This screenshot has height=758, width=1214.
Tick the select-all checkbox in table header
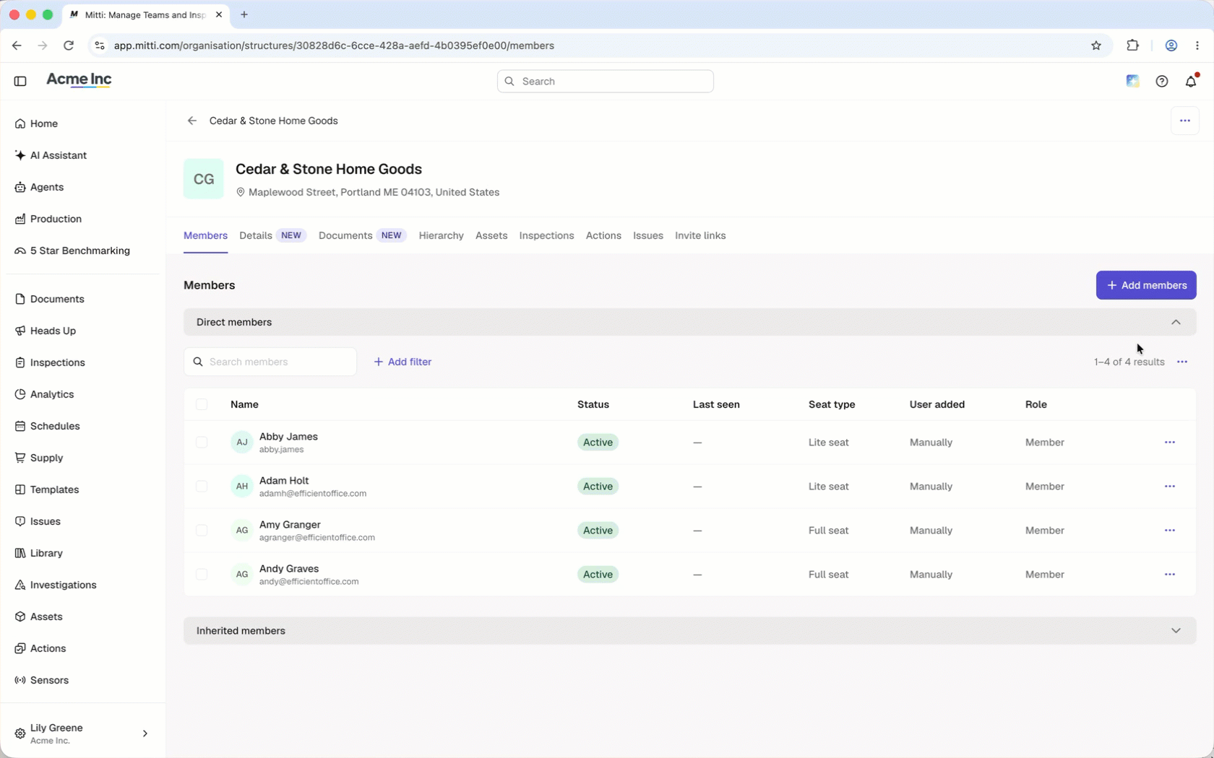(x=202, y=404)
